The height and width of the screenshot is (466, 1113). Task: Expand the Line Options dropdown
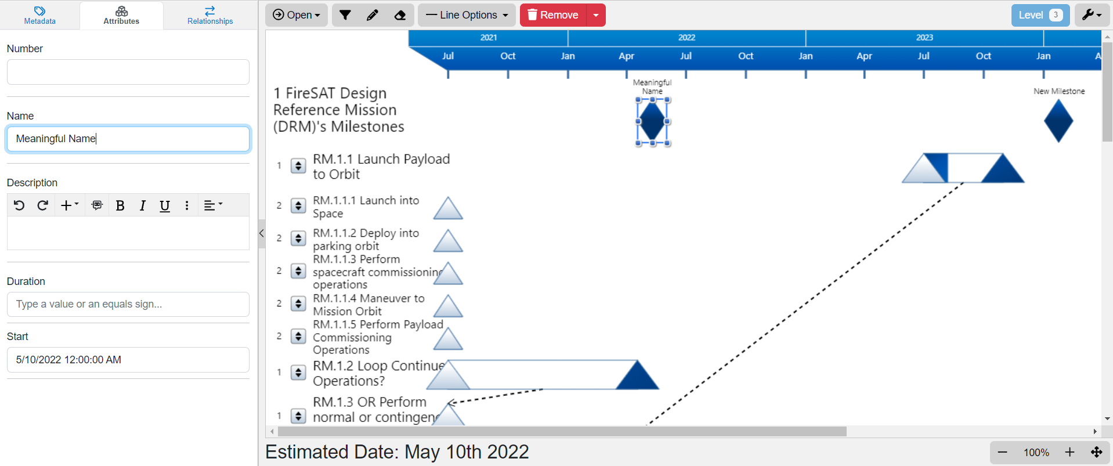467,15
